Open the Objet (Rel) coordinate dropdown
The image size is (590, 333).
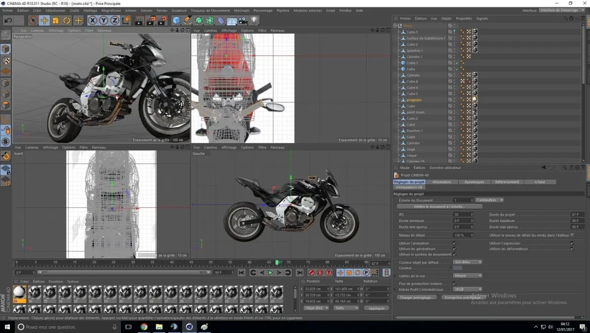tap(317, 308)
